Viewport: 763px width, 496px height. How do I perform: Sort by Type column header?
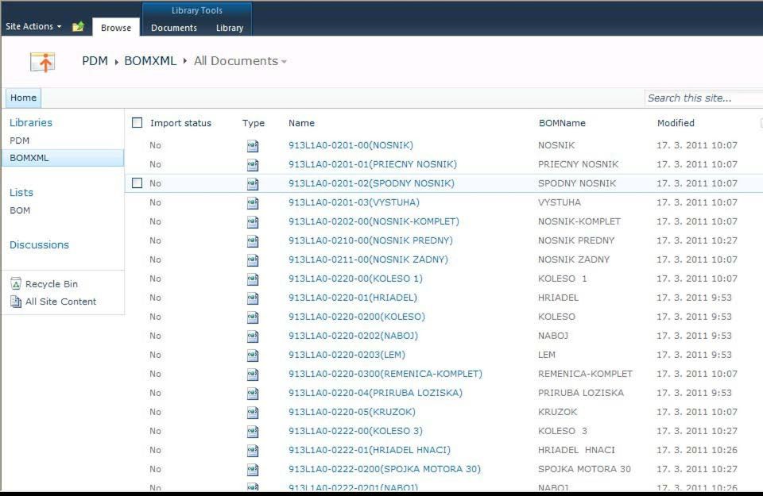[254, 123]
